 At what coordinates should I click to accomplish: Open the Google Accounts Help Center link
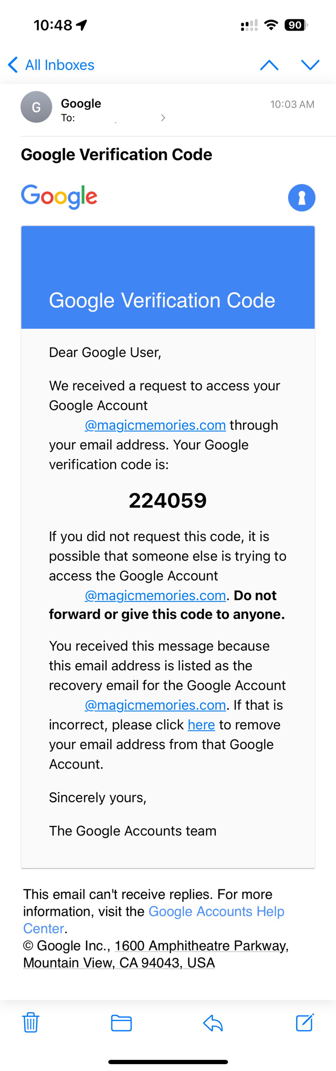pos(216,911)
